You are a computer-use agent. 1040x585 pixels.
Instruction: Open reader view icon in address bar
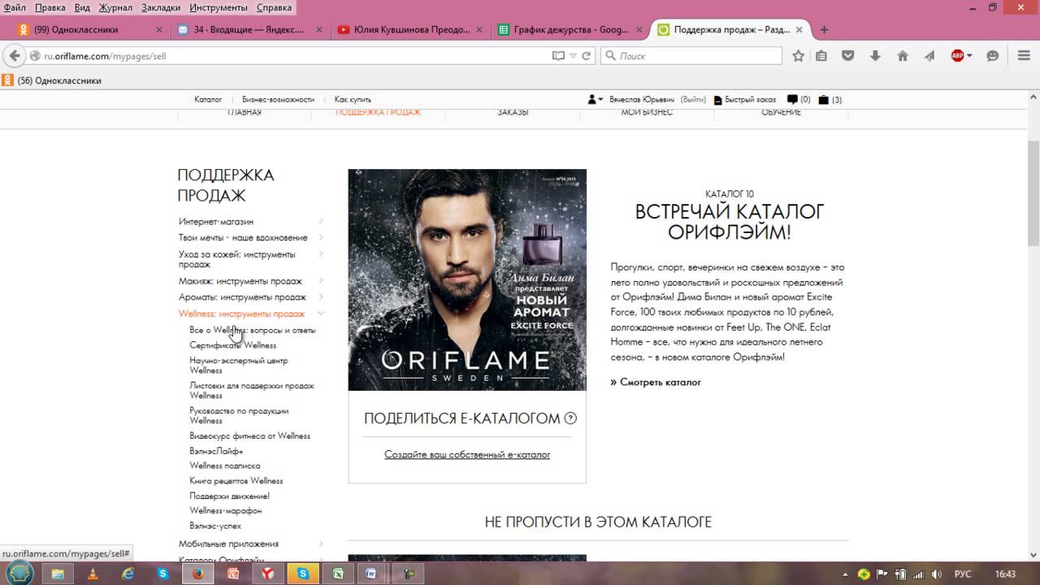tap(558, 56)
